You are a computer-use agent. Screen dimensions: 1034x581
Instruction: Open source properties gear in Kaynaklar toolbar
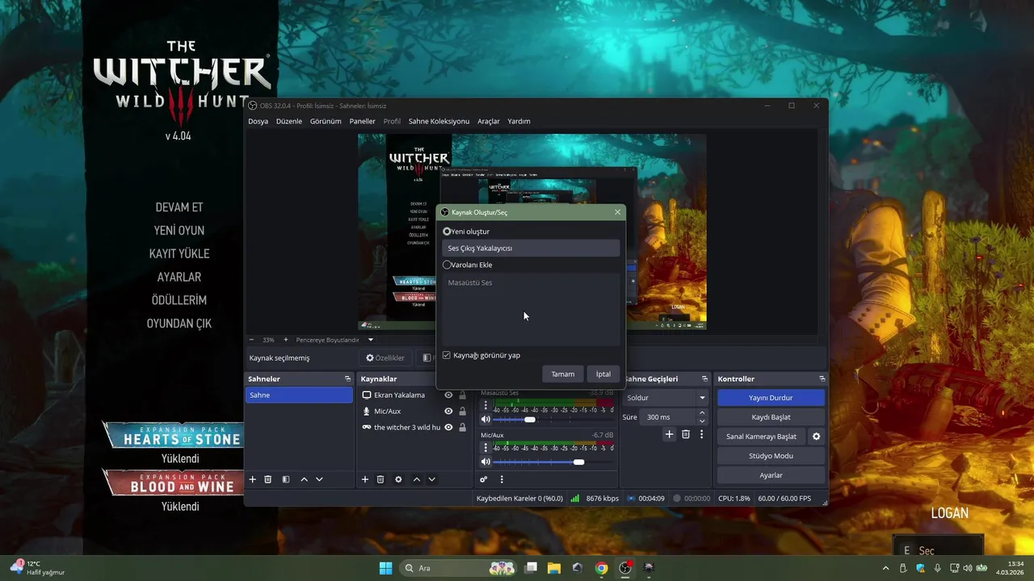click(x=398, y=479)
